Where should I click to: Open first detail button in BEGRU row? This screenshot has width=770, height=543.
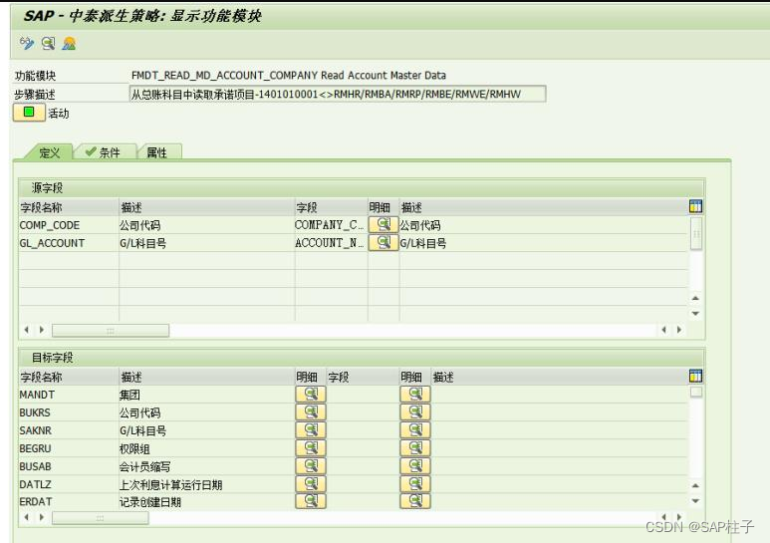[x=311, y=447]
